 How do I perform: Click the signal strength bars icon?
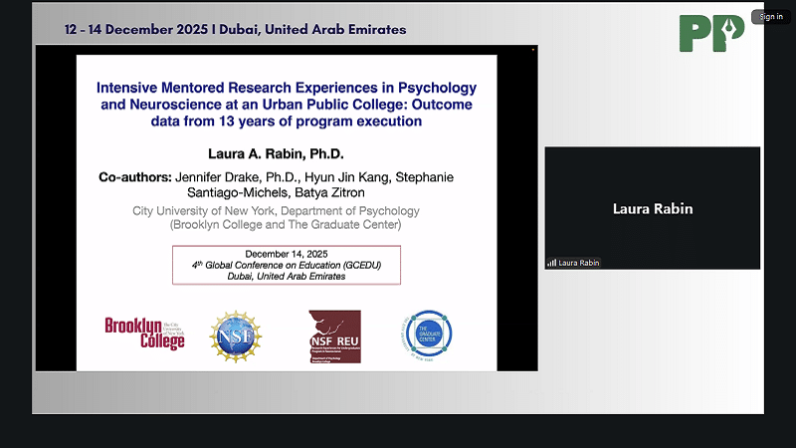(552, 263)
